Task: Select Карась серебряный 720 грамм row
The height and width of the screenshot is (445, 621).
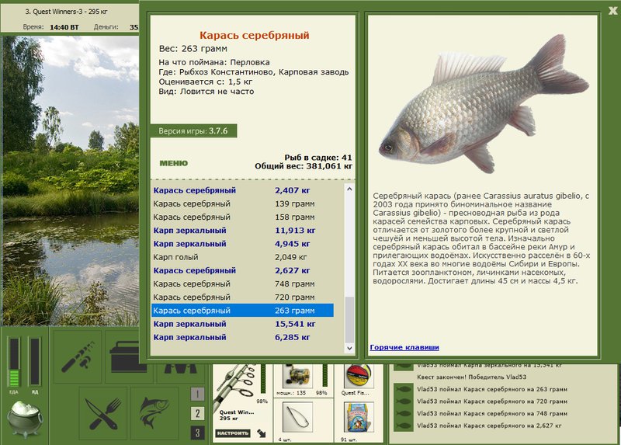Action: pos(242,297)
